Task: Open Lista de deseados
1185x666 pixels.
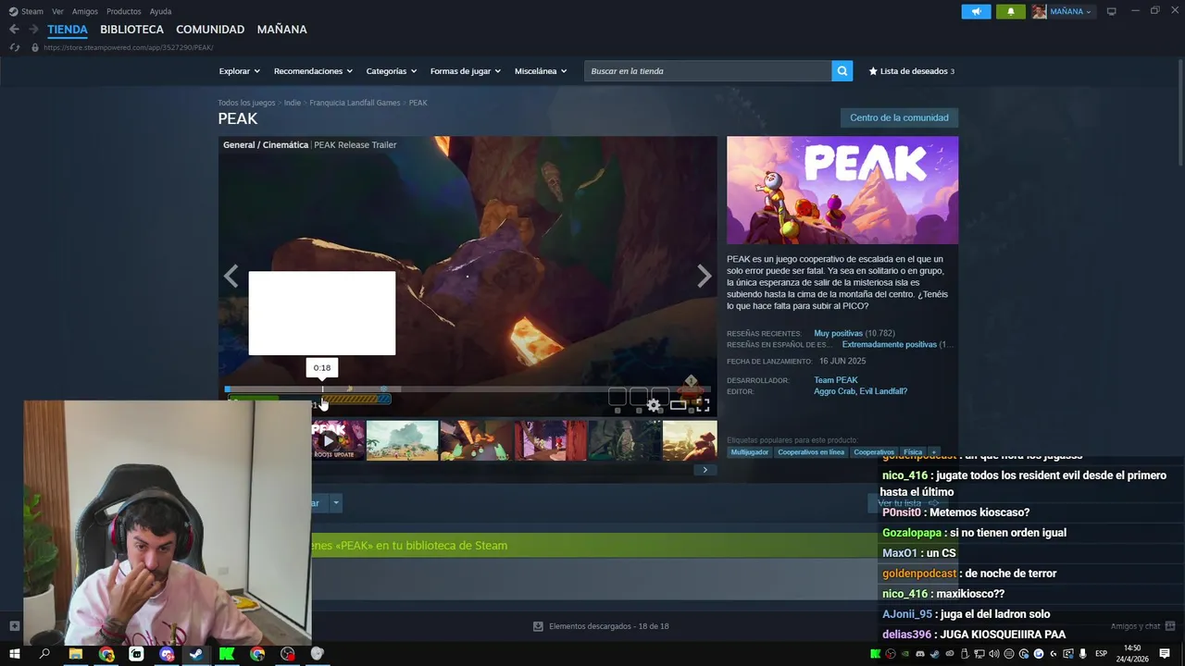Action: (x=911, y=71)
